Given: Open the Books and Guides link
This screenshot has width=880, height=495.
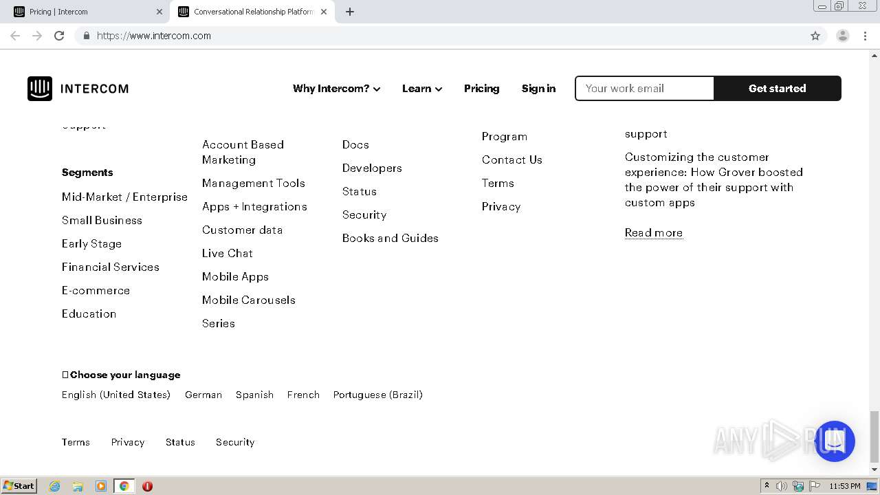Looking at the screenshot, I should click(x=390, y=238).
